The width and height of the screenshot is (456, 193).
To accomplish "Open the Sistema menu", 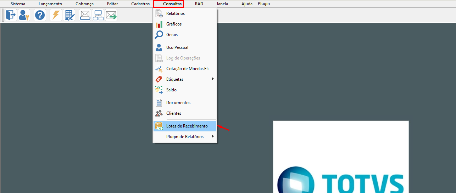I will click(x=18, y=4).
